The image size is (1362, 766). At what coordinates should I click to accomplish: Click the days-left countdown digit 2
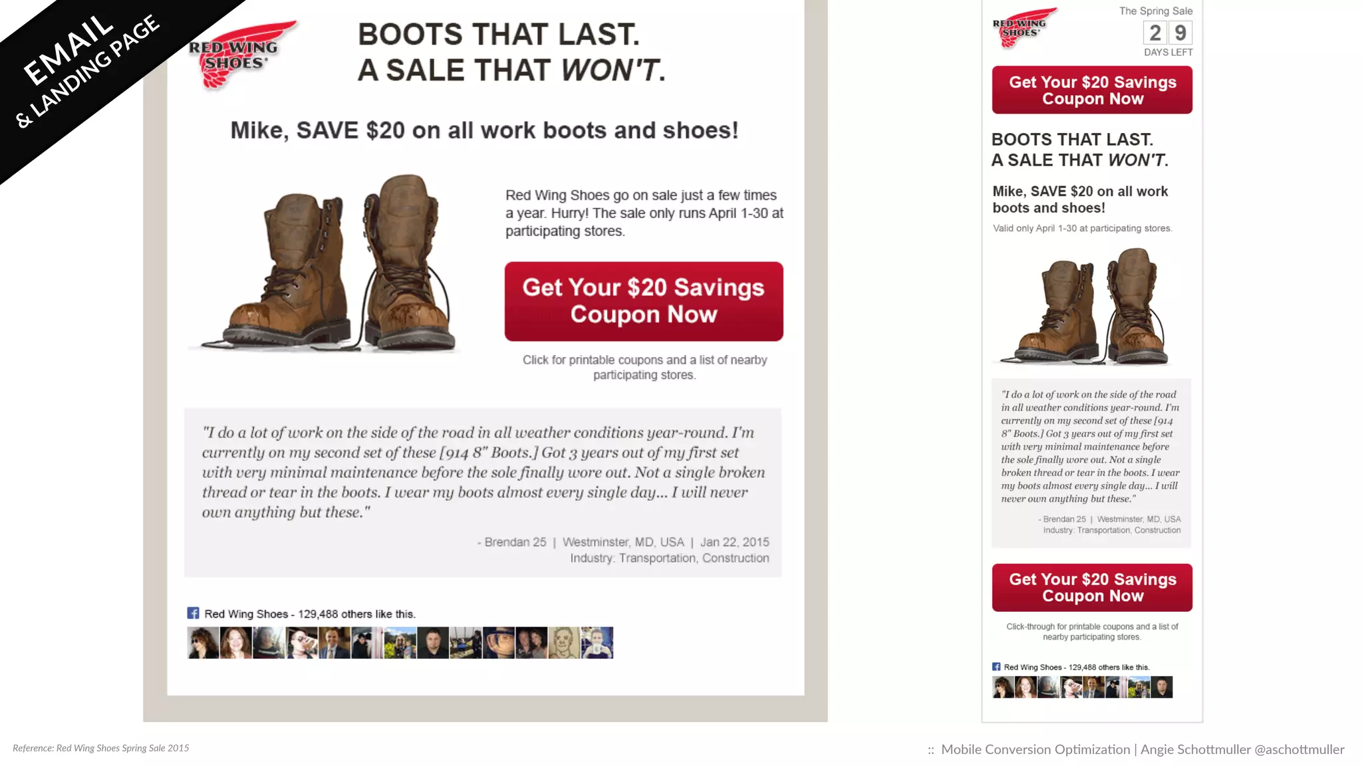pyautogui.click(x=1155, y=33)
